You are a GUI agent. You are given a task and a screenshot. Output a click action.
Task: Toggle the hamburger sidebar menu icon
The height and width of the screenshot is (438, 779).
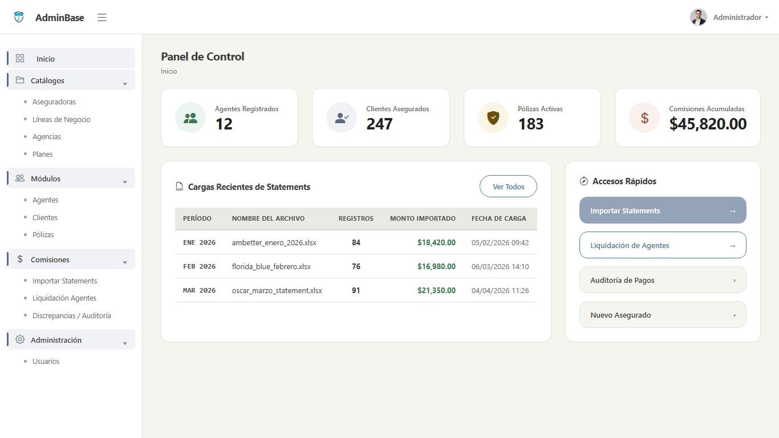point(102,18)
